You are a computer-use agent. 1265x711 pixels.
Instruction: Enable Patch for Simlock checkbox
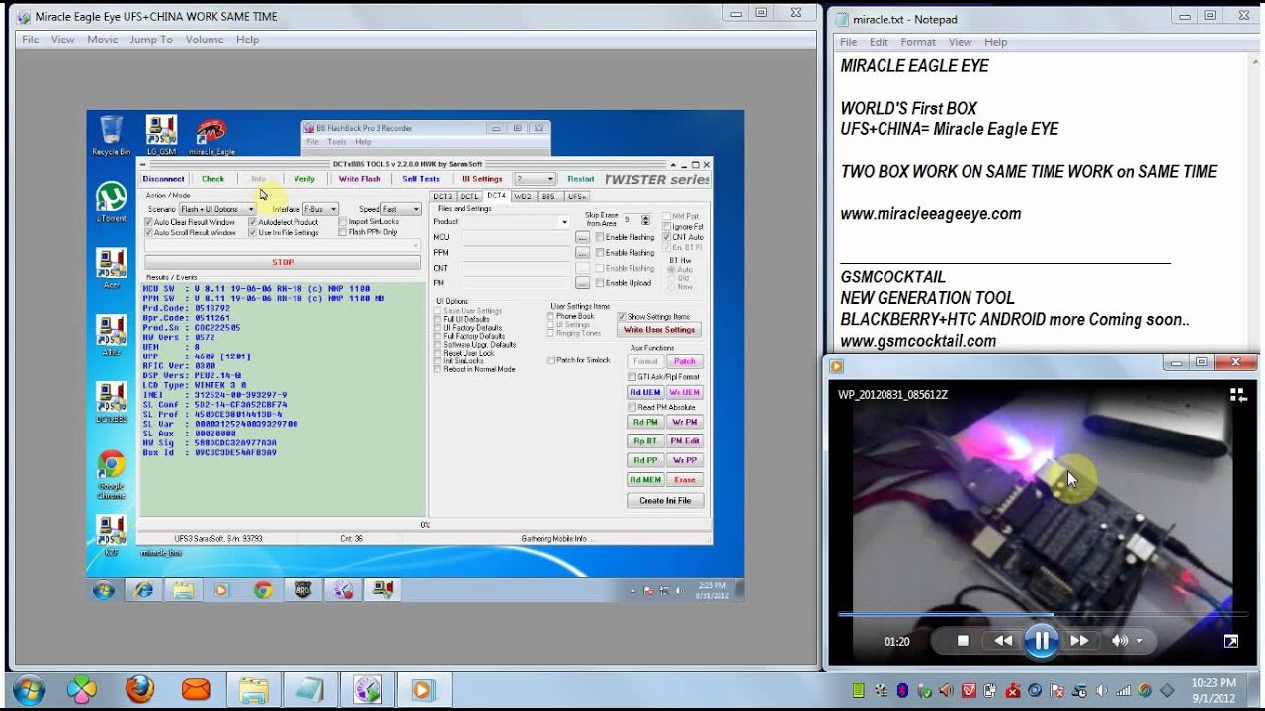[x=551, y=360]
